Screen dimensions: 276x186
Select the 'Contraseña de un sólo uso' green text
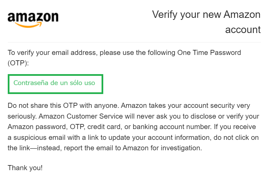[54, 83]
